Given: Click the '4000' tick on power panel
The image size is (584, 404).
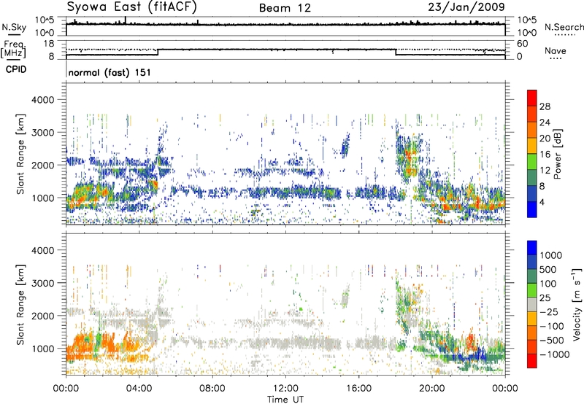Looking at the screenshot, I should tap(43, 100).
